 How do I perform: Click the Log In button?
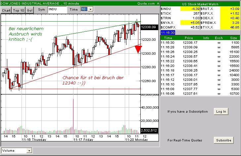pyautogui.click(x=221, y=111)
